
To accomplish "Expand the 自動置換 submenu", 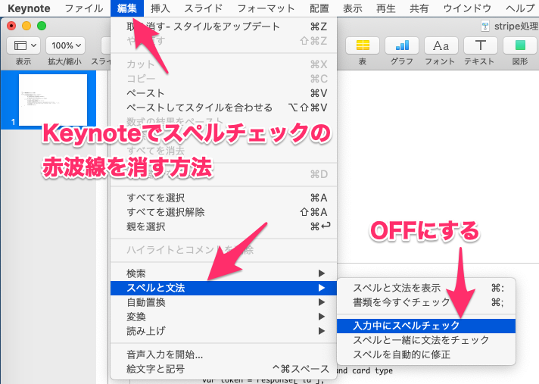I will coord(223,302).
